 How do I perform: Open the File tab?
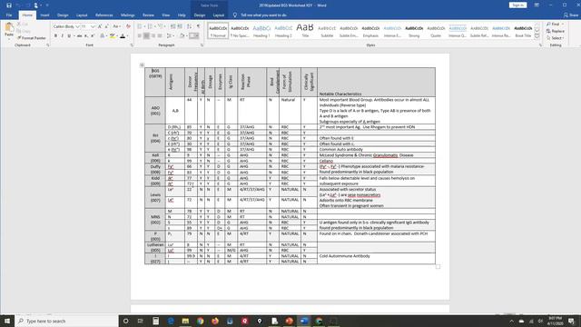pos(9,15)
